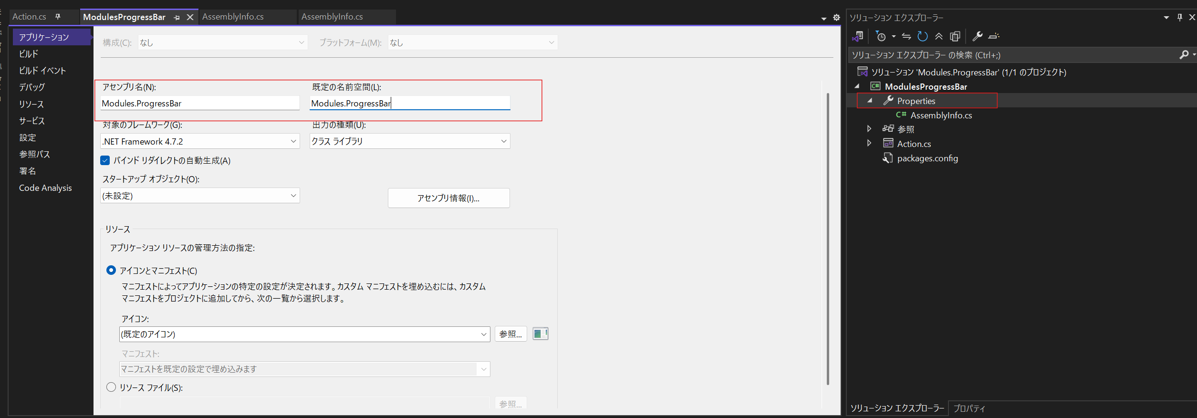
Task: Click the アセンブリ情報 button
Action: (448, 198)
